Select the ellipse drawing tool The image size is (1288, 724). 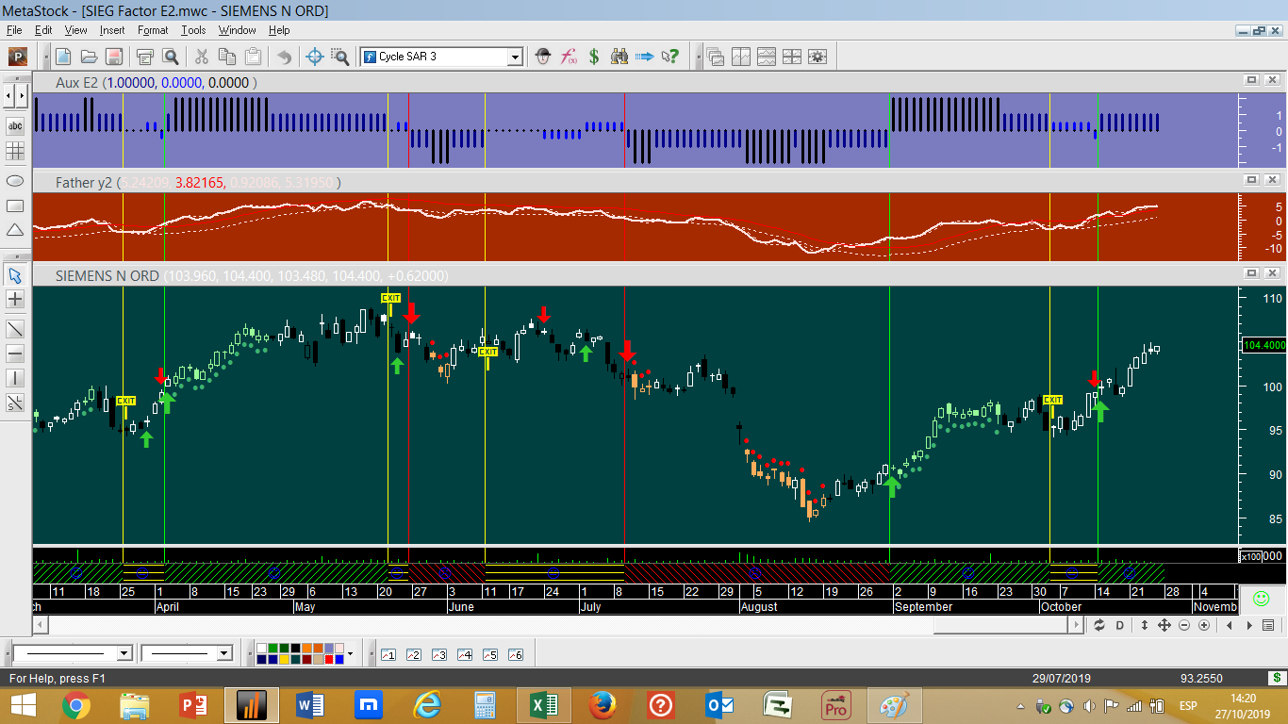click(x=15, y=180)
